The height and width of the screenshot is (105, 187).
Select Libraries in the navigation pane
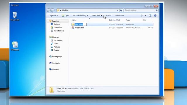(x=55, y=37)
